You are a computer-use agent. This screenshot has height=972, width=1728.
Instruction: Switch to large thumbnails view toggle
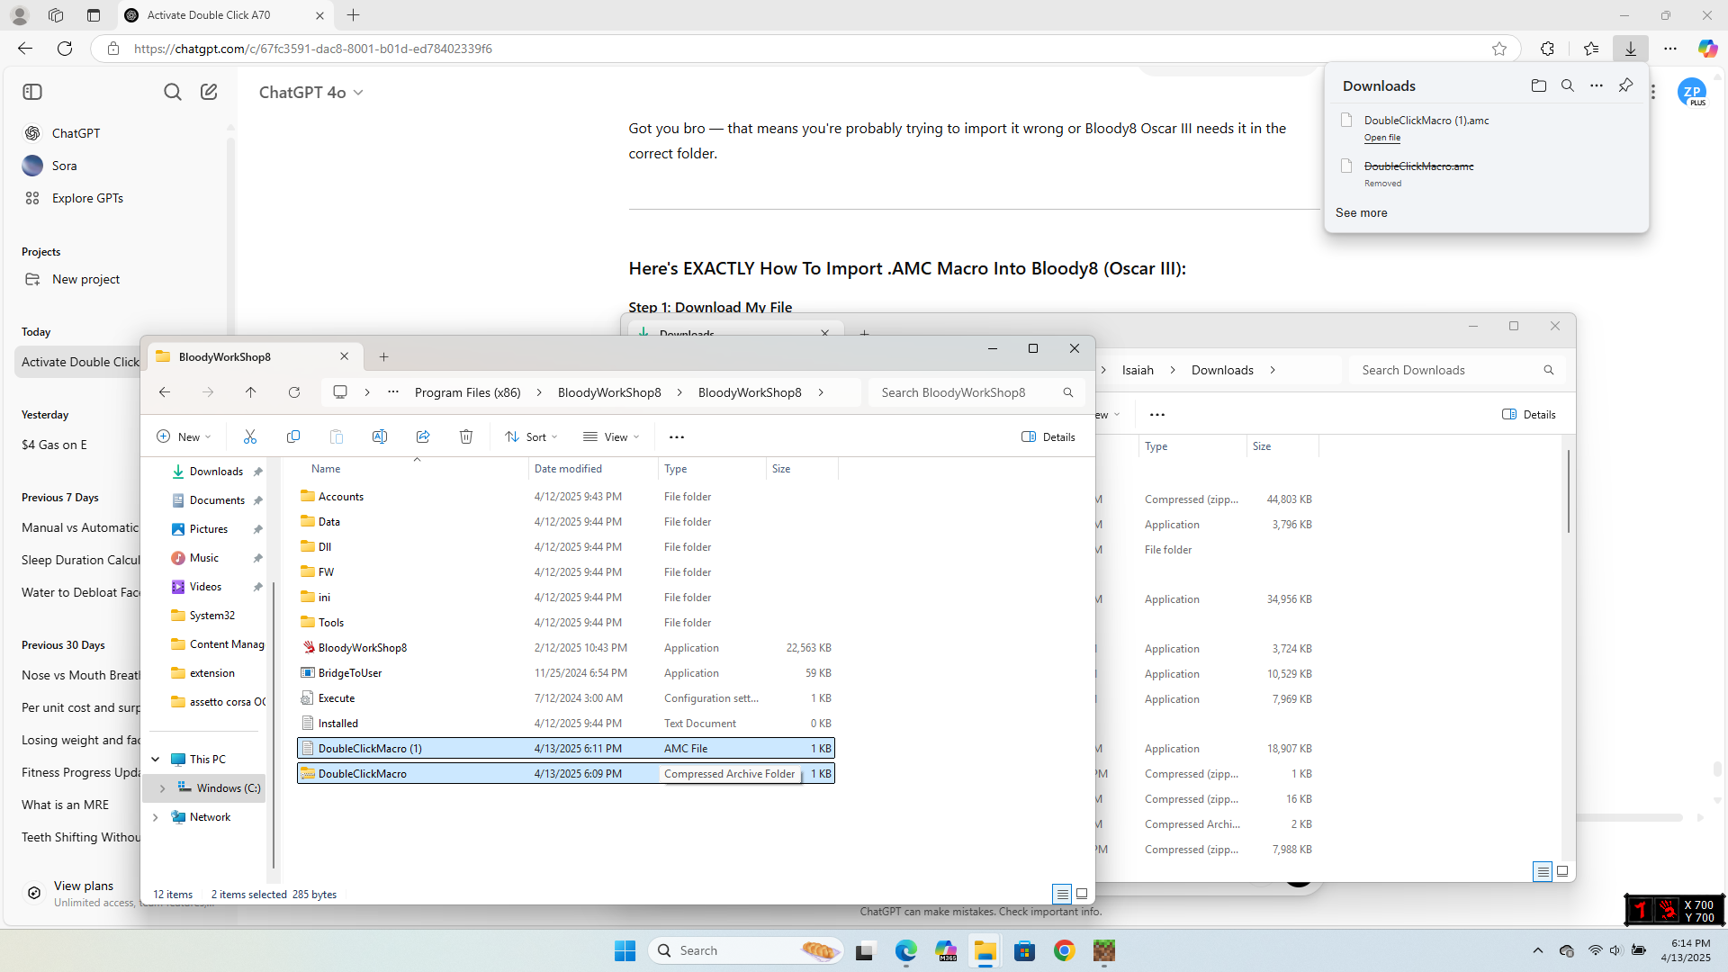point(1082,894)
